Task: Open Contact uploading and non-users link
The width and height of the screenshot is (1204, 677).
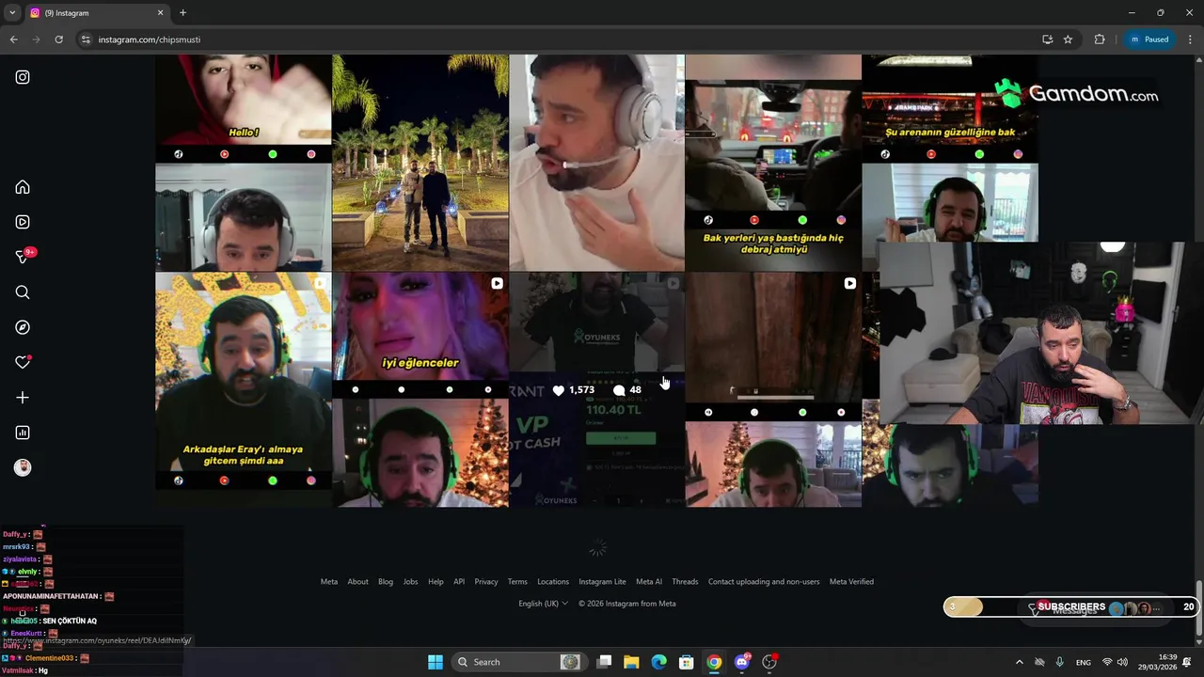Action: [x=764, y=581]
